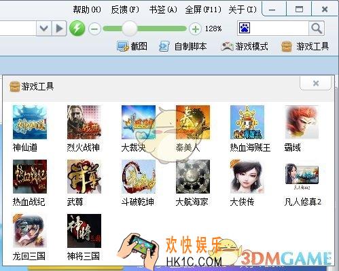
Task: Click the 凡人修真2 label
Action: pyautogui.click(x=303, y=202)
